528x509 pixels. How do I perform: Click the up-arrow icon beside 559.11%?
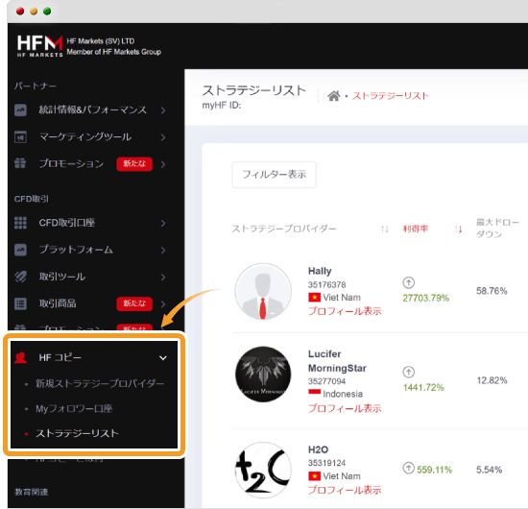point(408,468)
